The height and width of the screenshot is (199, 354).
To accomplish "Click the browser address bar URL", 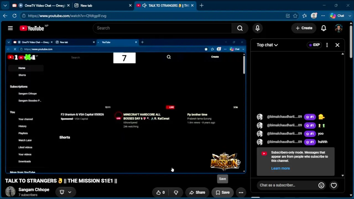I will click(x=67, y=16).
